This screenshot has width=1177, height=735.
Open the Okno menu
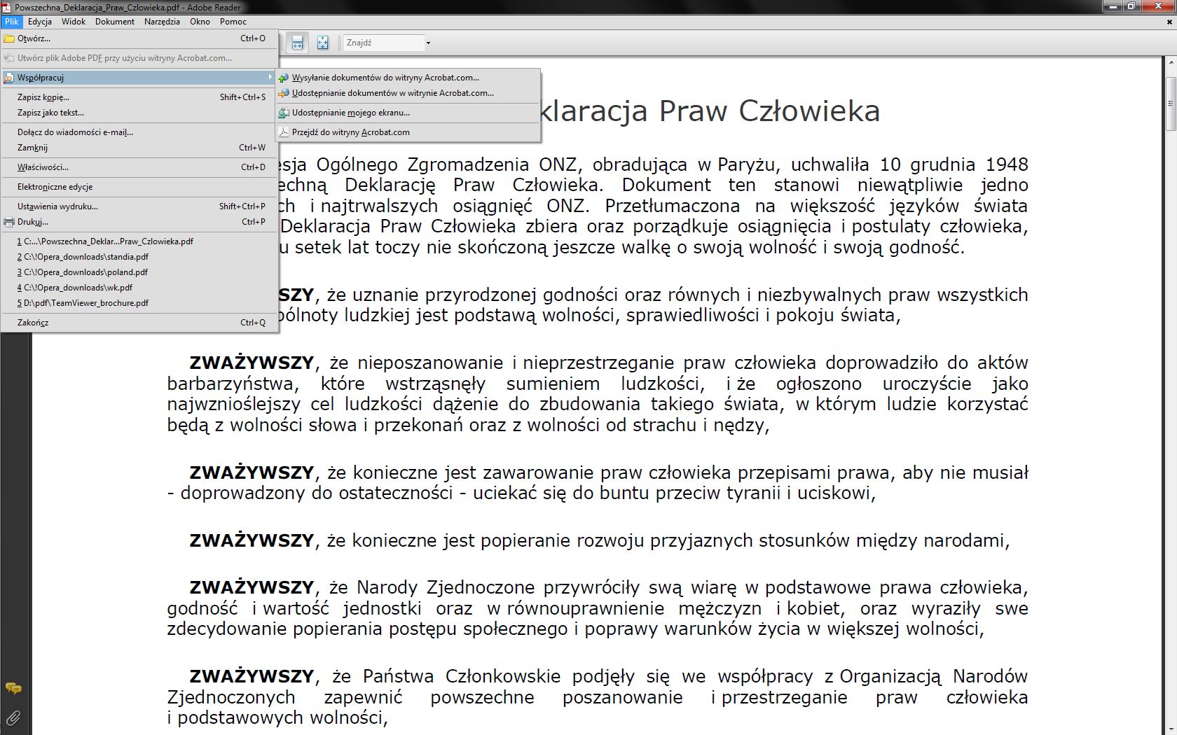click(x=200, y=22)
